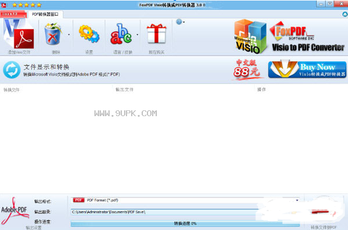Click the 中文版 88元 price link

pos(247,69)
